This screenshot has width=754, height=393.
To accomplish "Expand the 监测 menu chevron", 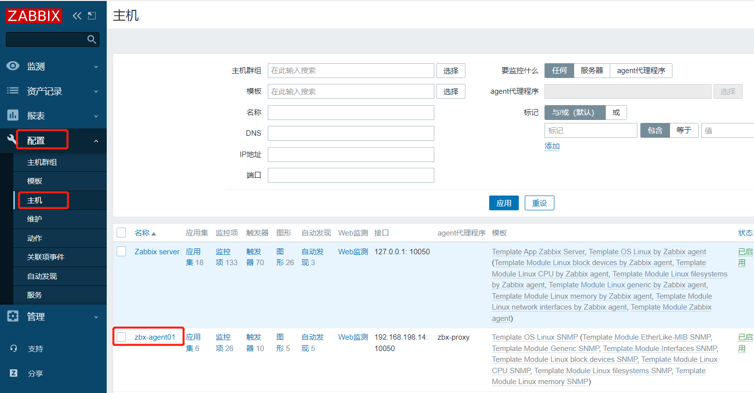I will pos(96,67).
